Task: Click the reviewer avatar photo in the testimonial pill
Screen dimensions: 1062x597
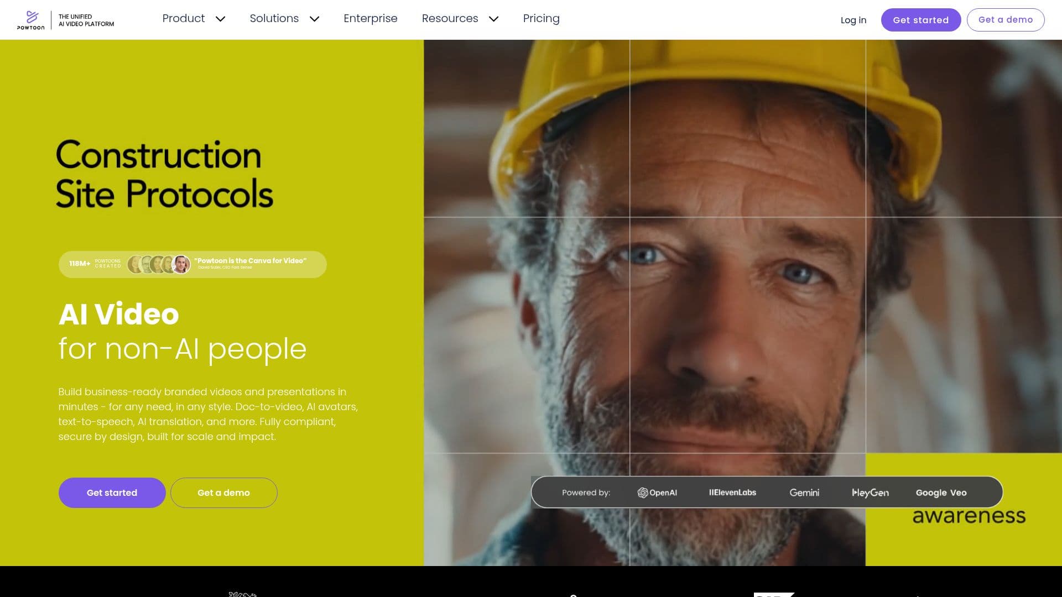Action: click(x=181, y=264)
